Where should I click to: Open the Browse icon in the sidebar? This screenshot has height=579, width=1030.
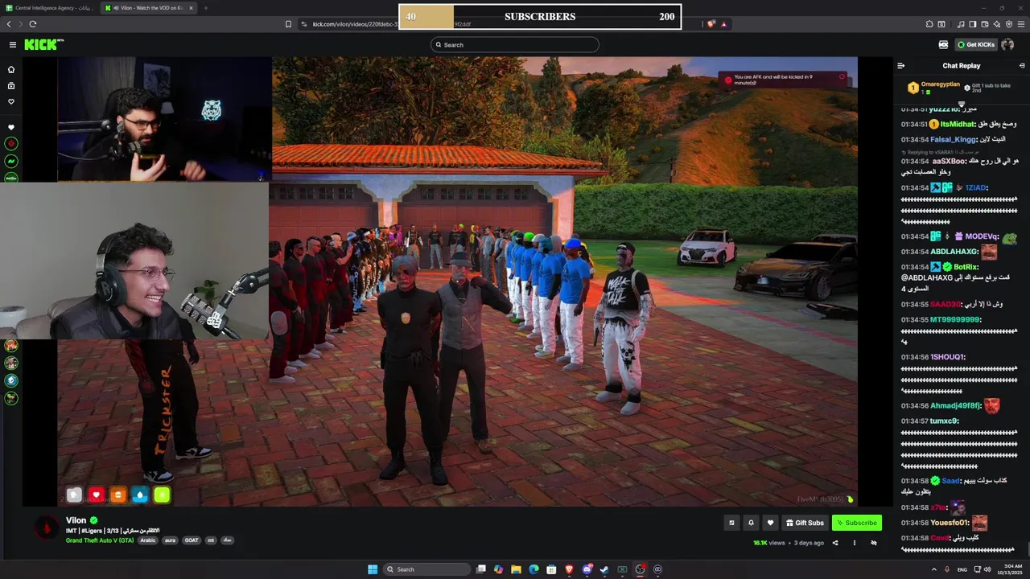click(11, 85)
